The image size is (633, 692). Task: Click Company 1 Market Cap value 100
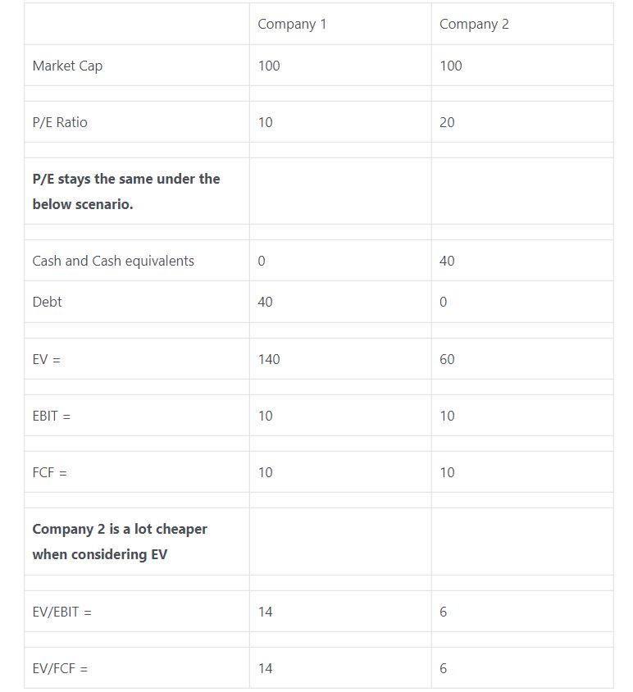tap(269, 66)
